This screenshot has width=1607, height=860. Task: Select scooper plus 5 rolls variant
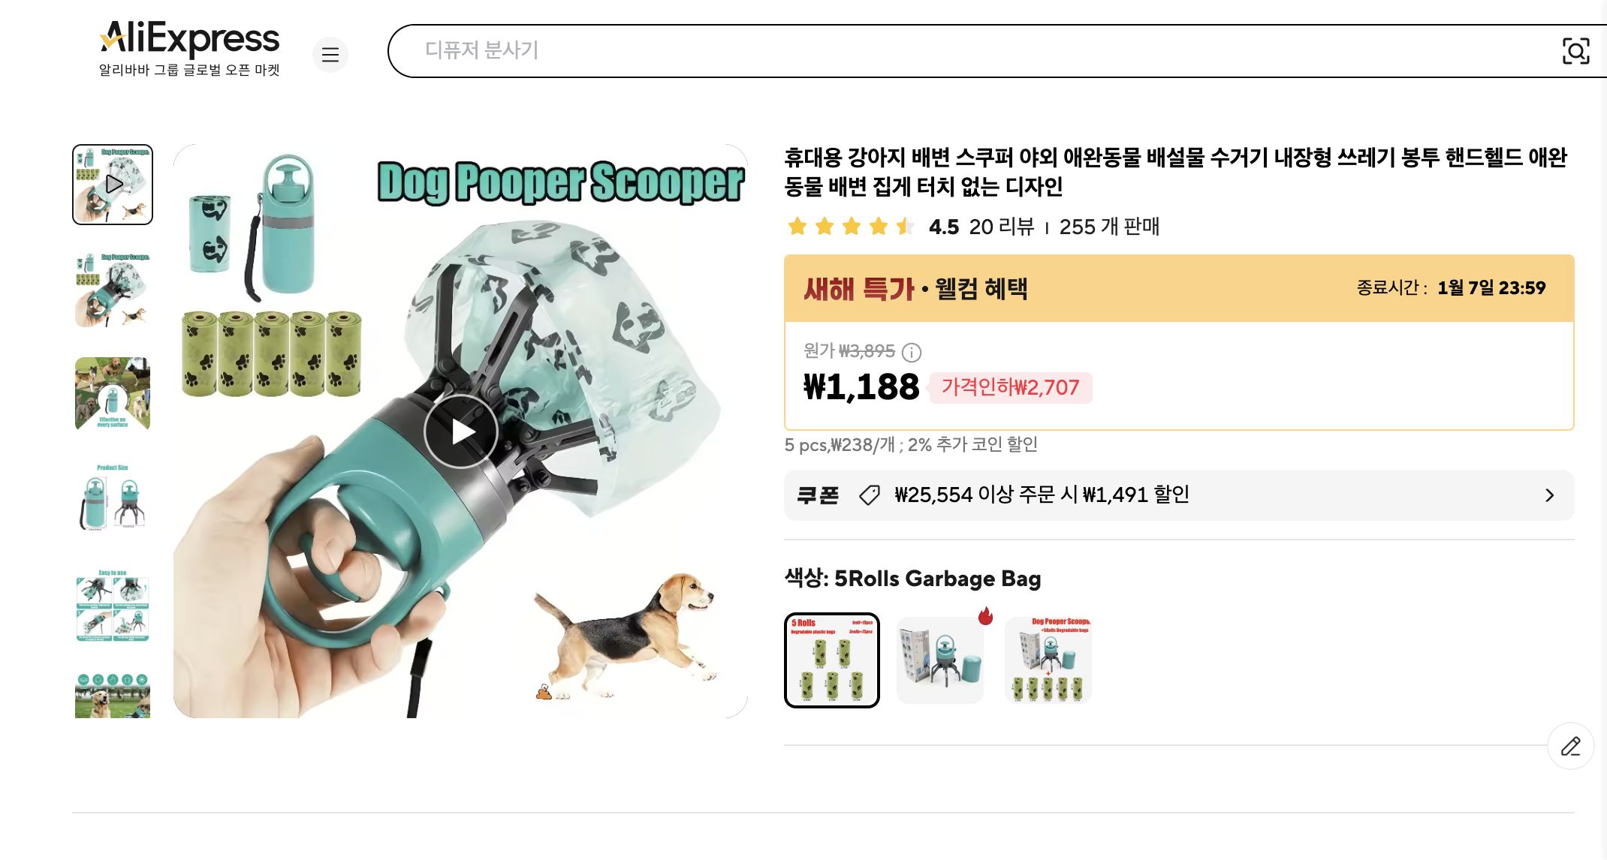click(x=1048, y=660)
